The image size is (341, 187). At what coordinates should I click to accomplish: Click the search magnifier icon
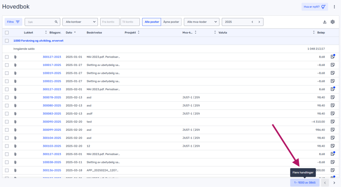point(56,22)
